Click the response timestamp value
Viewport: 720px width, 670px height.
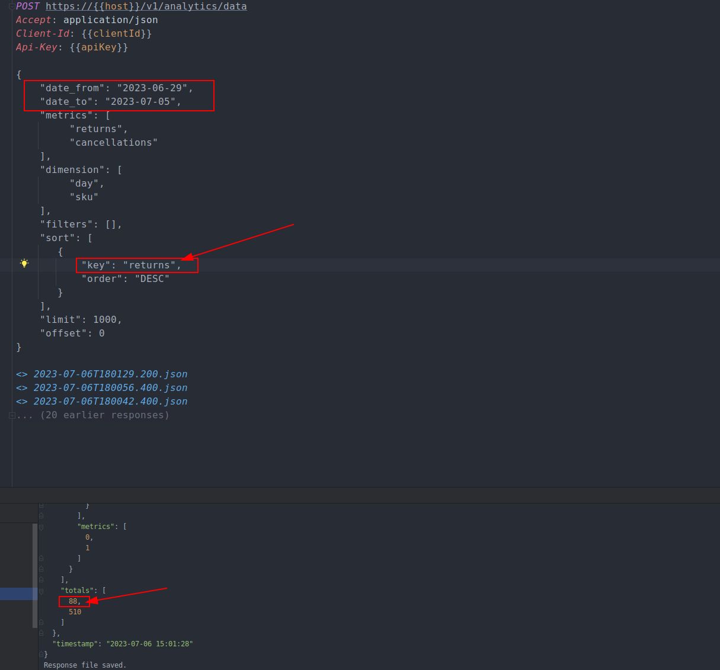[x=149, y=644]
